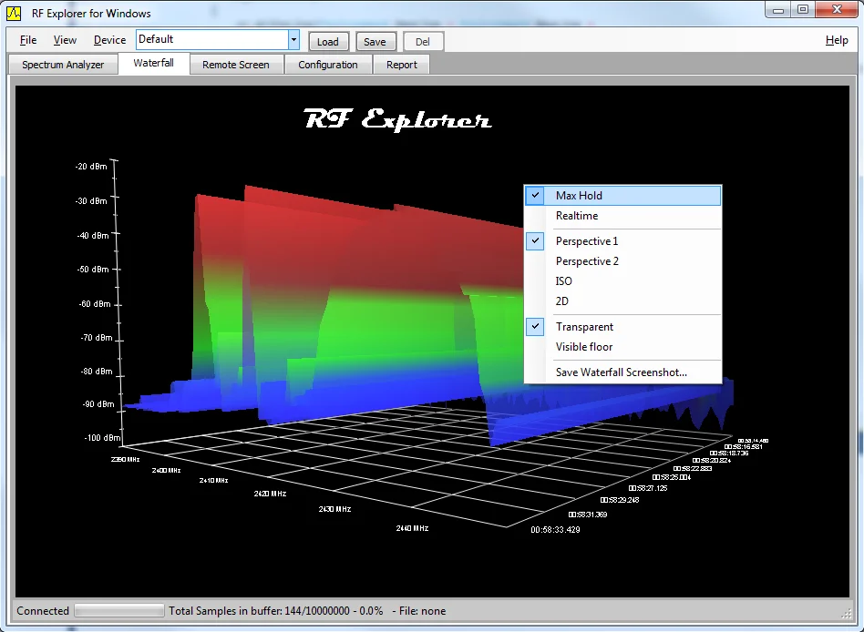864x632 pixels.
Task: Click Save Waterfall Screenshot menu entry
Action: tap(622, 372)
